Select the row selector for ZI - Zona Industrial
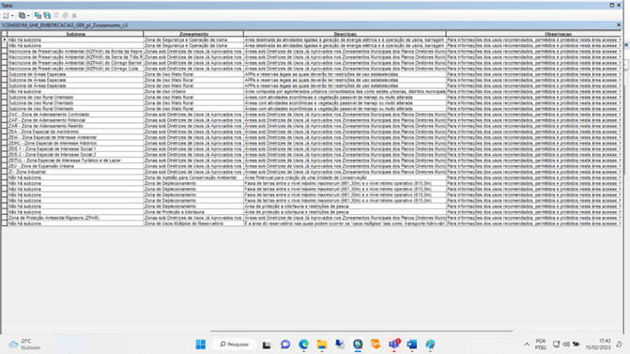630x354 pixels. point(5,172)
